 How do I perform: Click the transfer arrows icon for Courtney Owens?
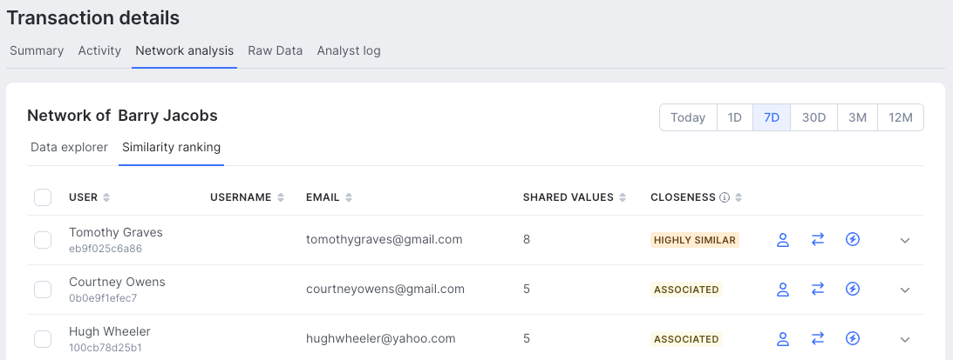tap(818, 290)
